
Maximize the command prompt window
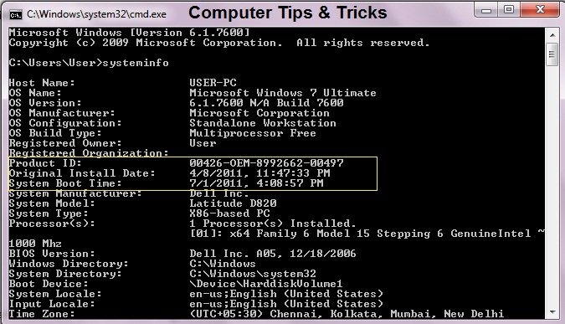[508, 10]
